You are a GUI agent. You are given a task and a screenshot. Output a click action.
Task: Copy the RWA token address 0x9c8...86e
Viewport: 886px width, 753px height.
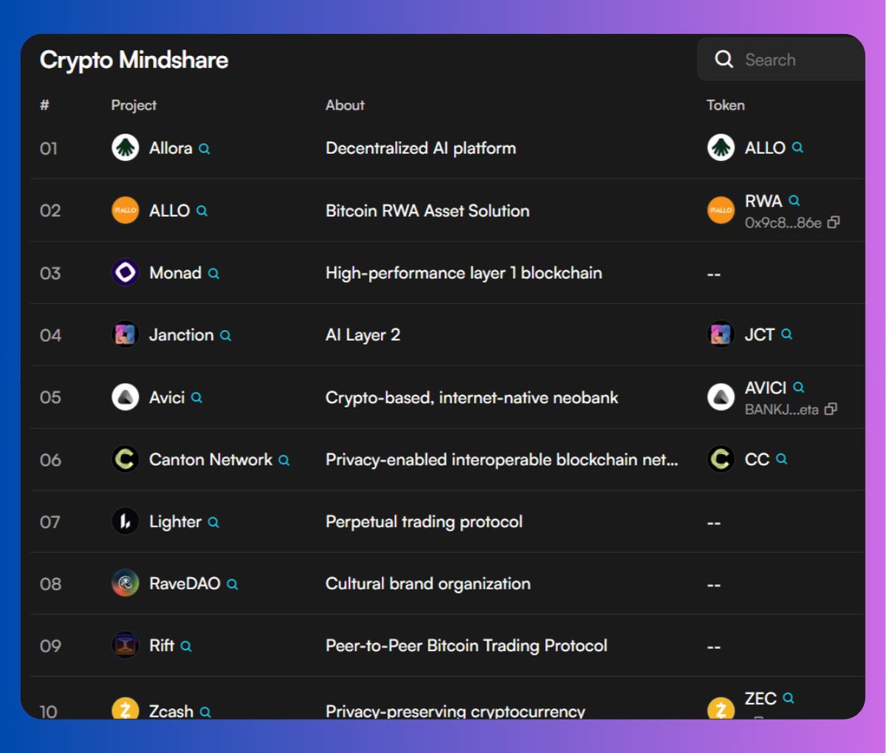coord(834,222)
